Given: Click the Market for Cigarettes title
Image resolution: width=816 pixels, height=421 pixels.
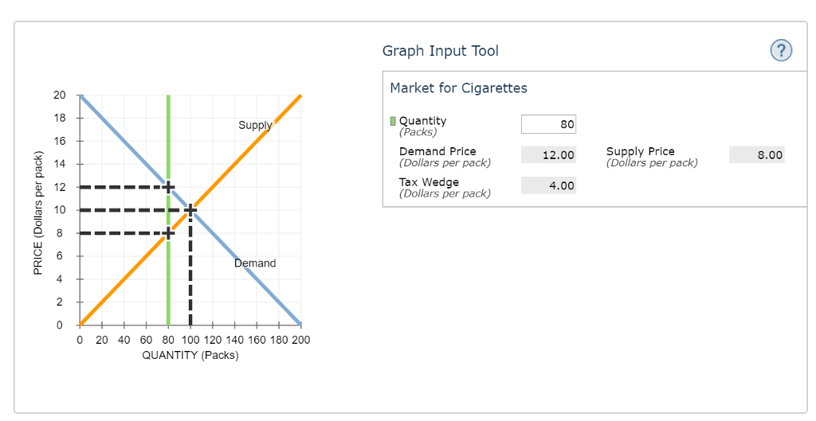Looking at the screenshot, I should [x=458, y=88].
